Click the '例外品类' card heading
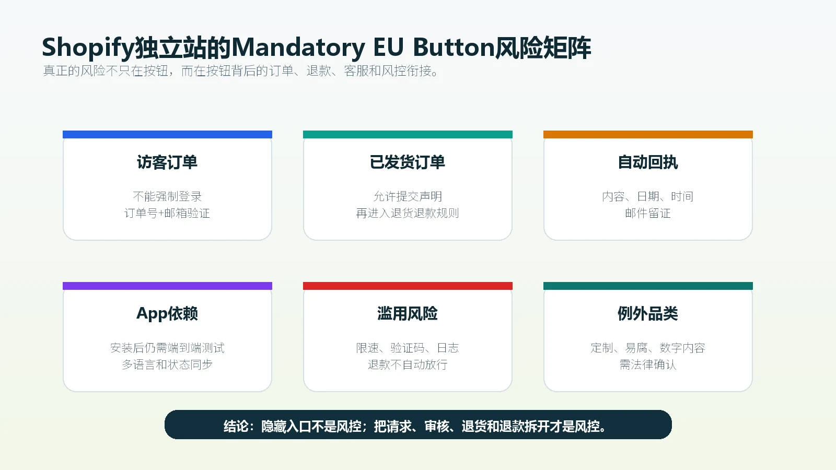The width and height of the screenshot is (836, 470). (x=648, y=314)
